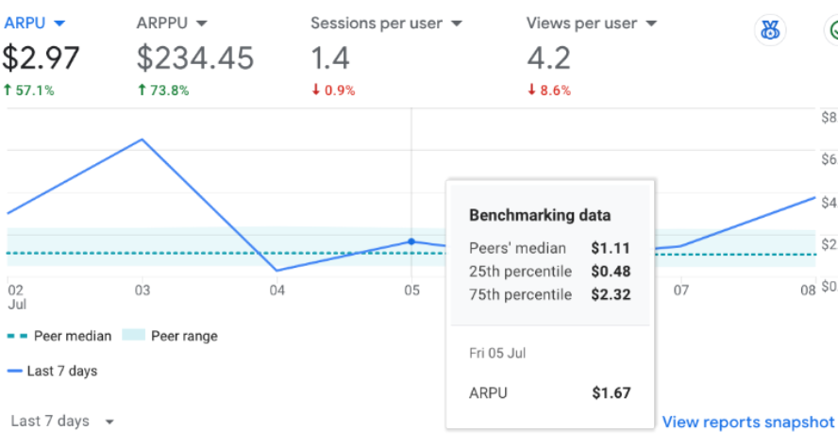The image size is (838, 447).
Task: Open View reports snapshot link
Action: (747, 422)
